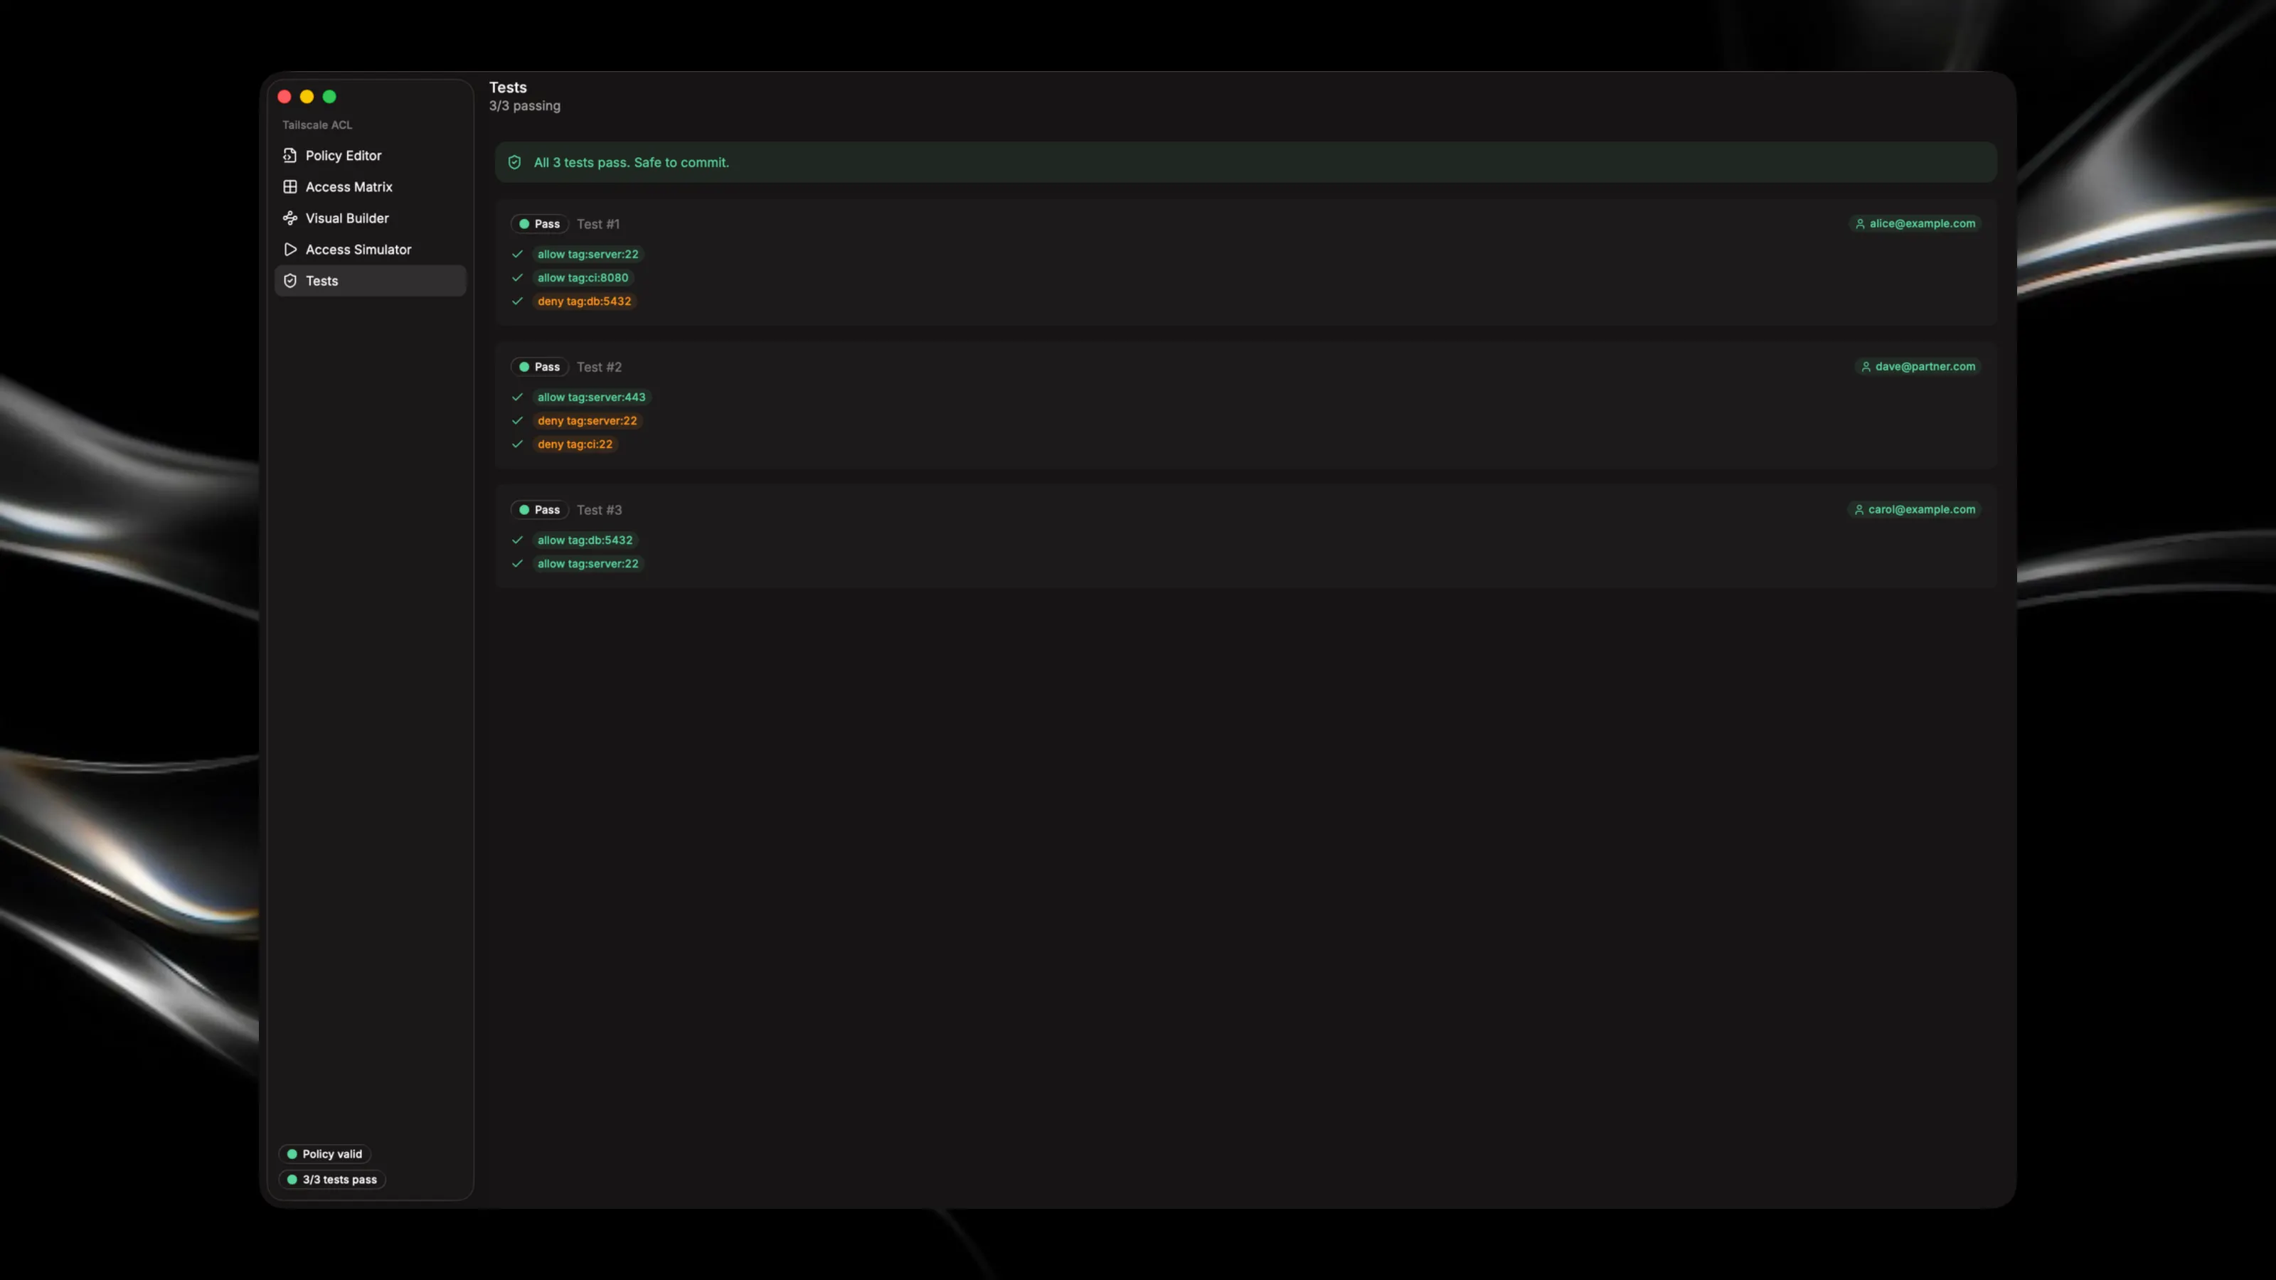Select the checkmark beside allow tag:db:5432

coord(518,540)
